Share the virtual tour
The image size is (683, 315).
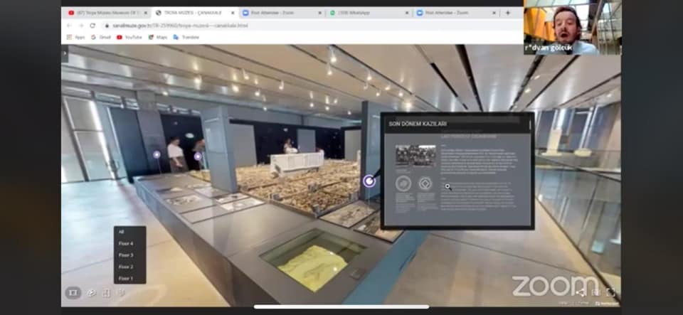(581, 292)
